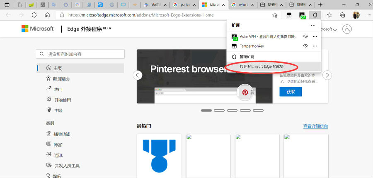Toggle the Extensions puzzle toolbar button
The height and width of the screenshot is (178, 373).
coord(315,15)
